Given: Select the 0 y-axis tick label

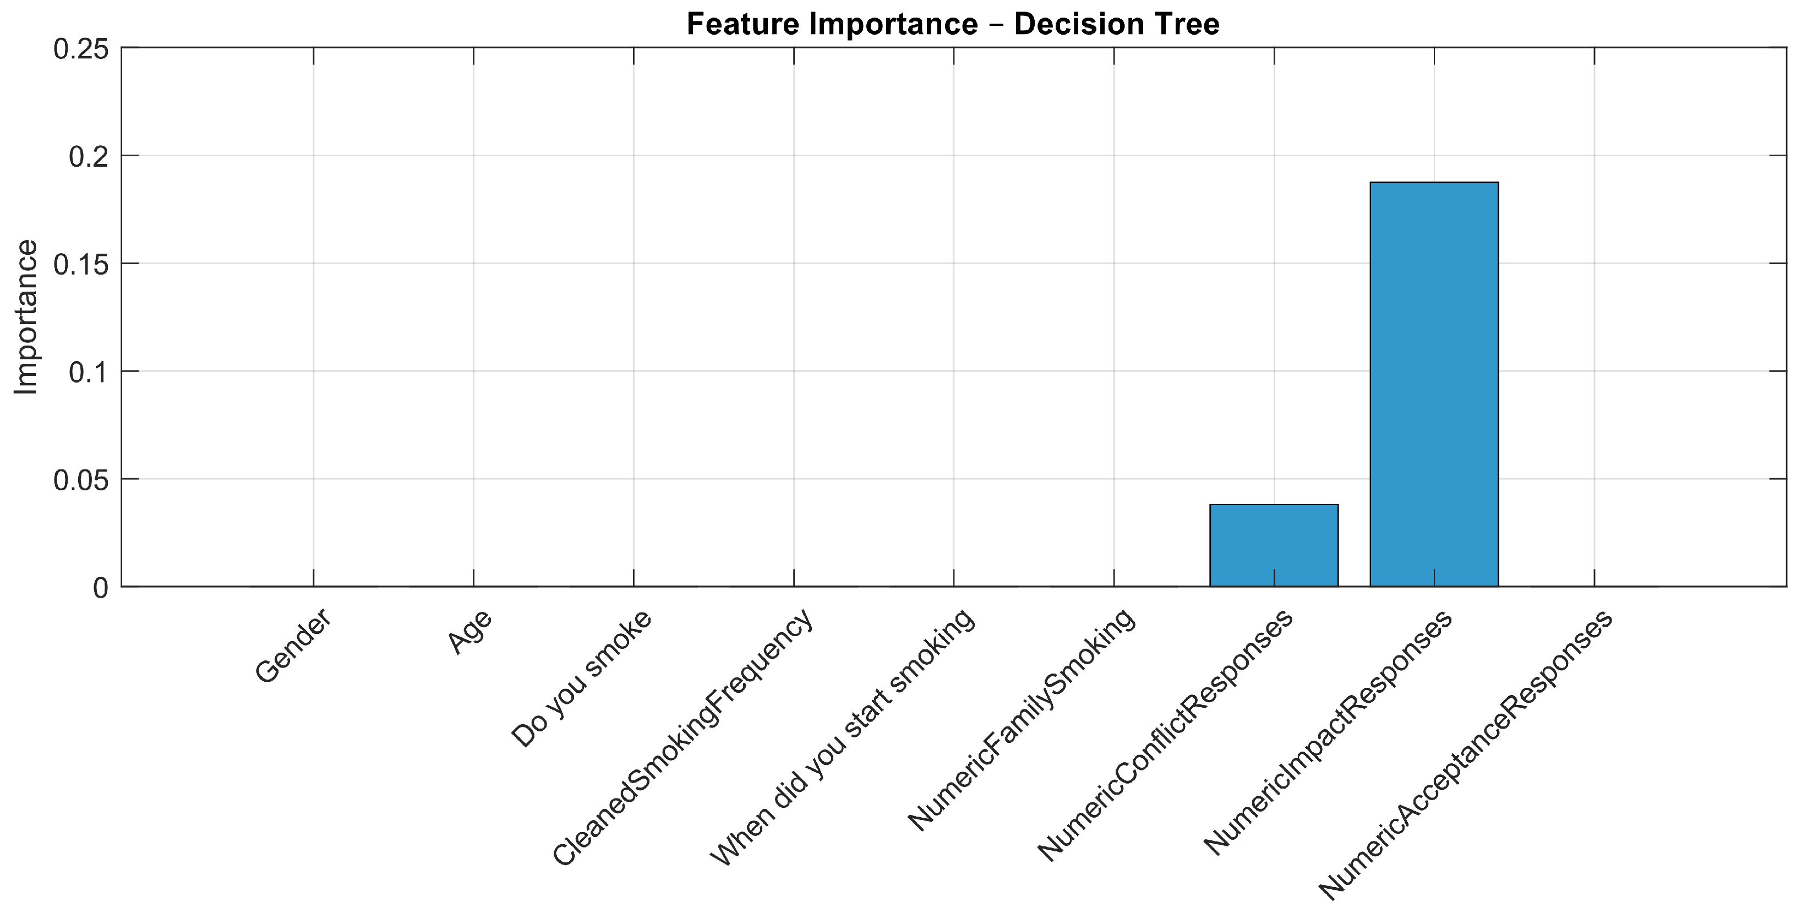Looking at the screenshot, I should 101,588.
